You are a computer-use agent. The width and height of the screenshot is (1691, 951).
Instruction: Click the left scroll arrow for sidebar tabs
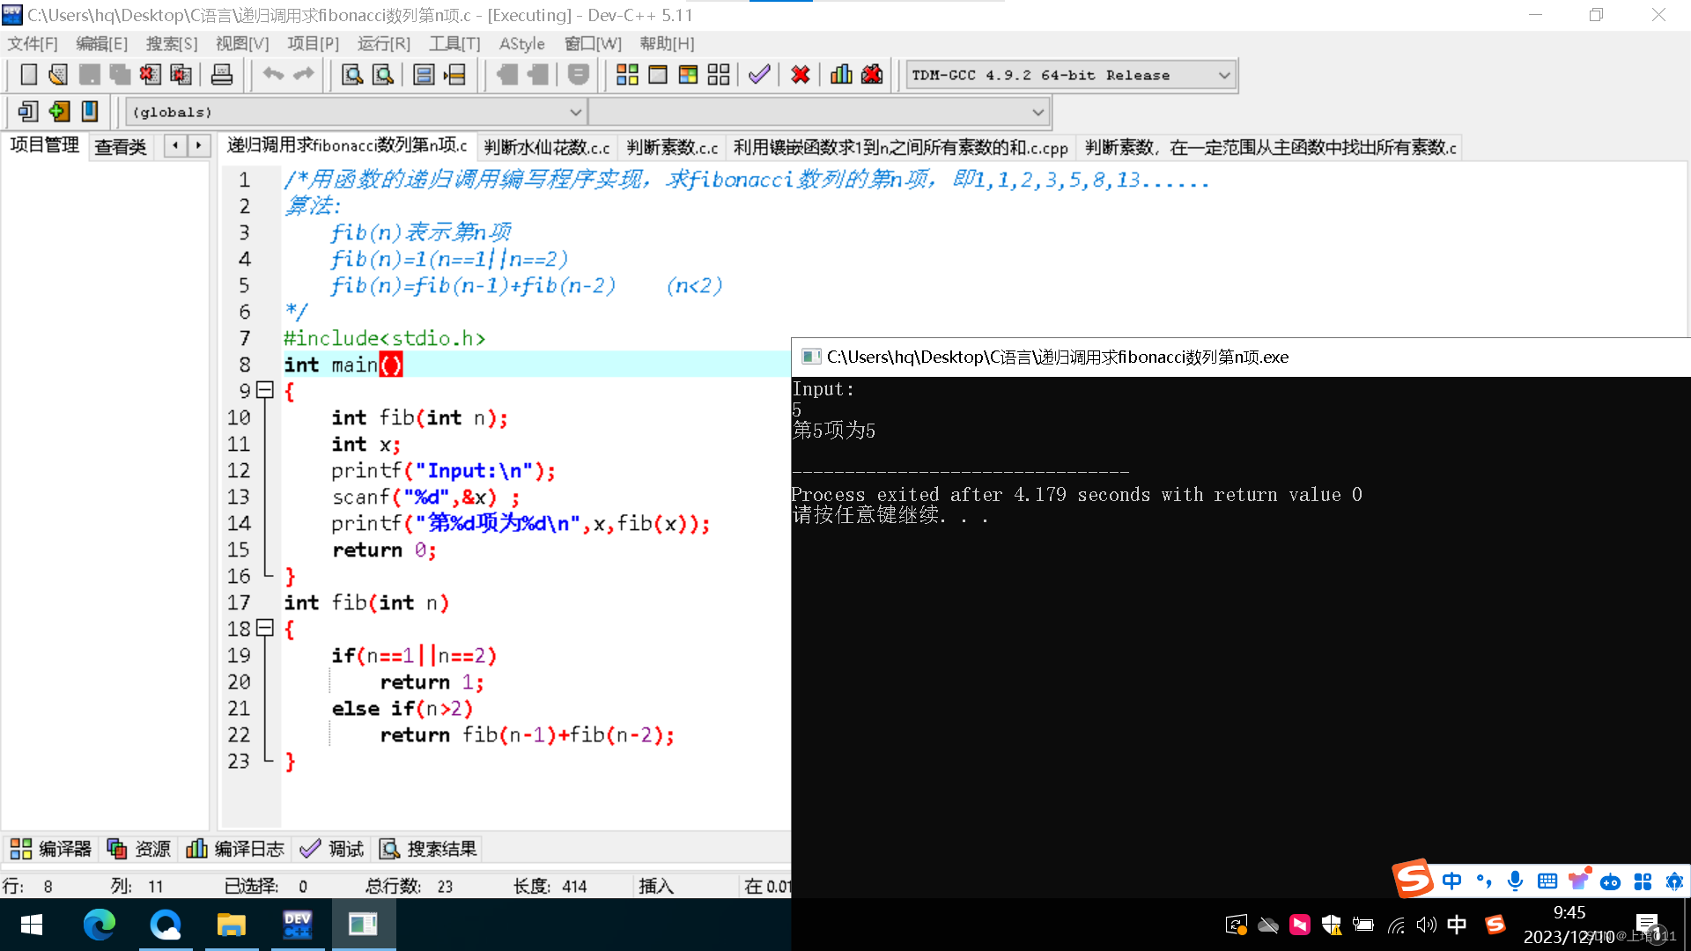click(x=175, y=145)
